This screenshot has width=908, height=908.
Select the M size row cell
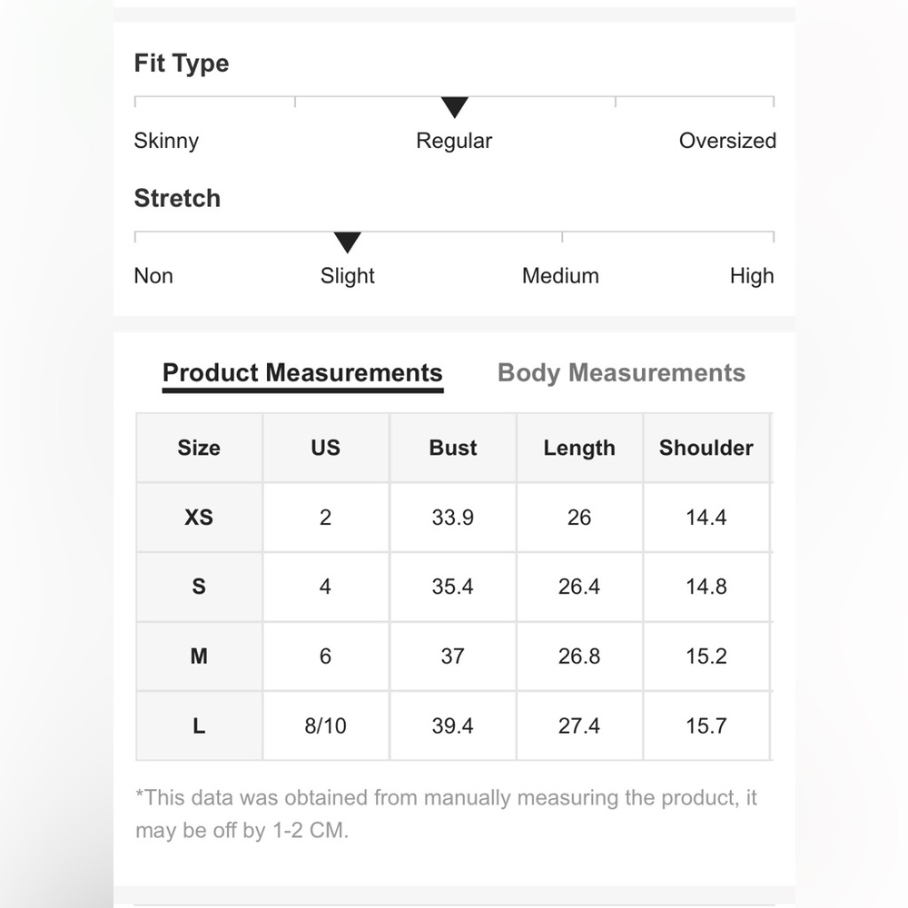coord(199,656)
